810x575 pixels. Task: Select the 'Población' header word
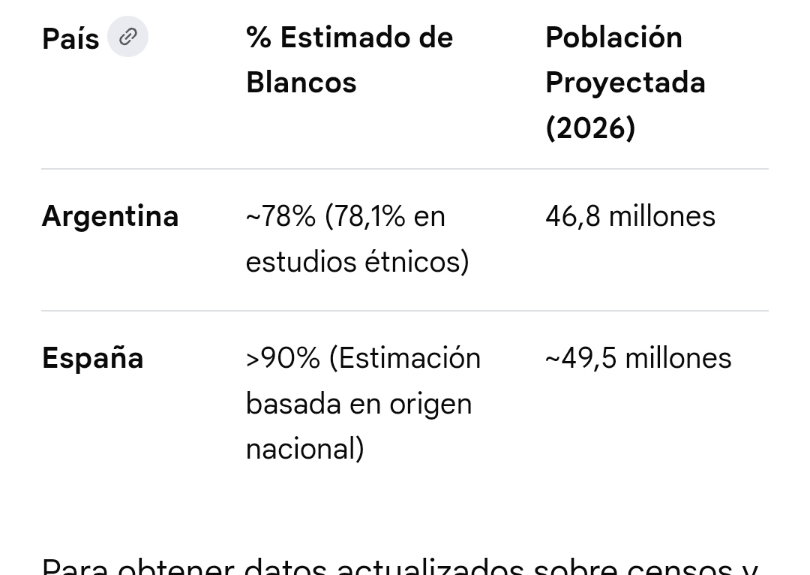pyautogui.click(x=613, y=38)
